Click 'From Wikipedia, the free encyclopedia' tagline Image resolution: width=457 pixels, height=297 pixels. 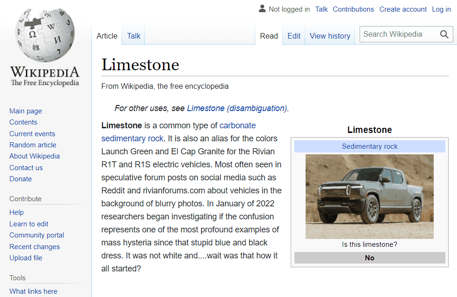click(x=165, y=86)
